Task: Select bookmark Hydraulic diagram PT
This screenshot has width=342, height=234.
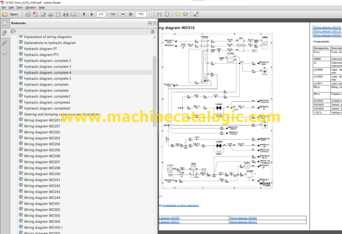Action: pyautogui.click(x=41, y=49)
